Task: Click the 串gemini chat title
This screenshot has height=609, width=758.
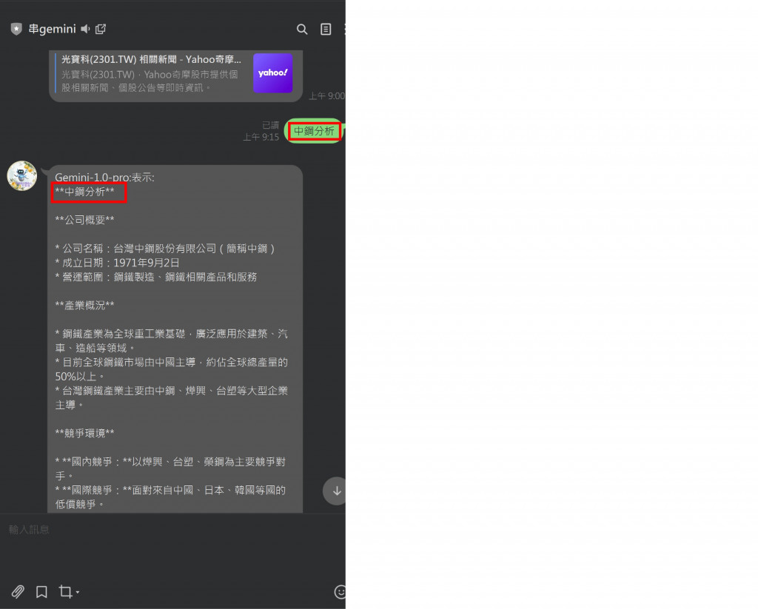Action: point(52,29)
